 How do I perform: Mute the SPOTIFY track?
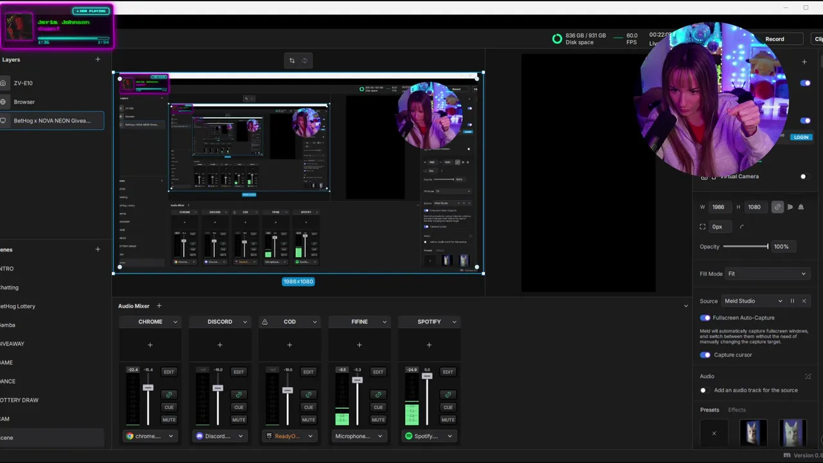[448, 420]
